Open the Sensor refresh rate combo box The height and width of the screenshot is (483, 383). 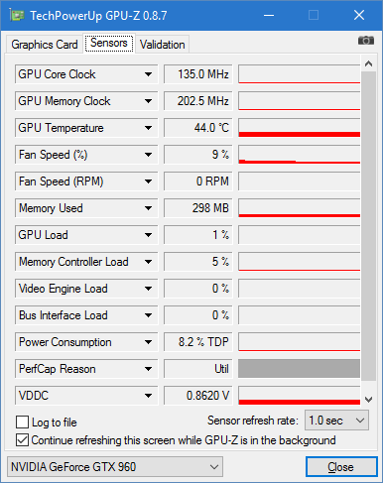tap(336, 421)
